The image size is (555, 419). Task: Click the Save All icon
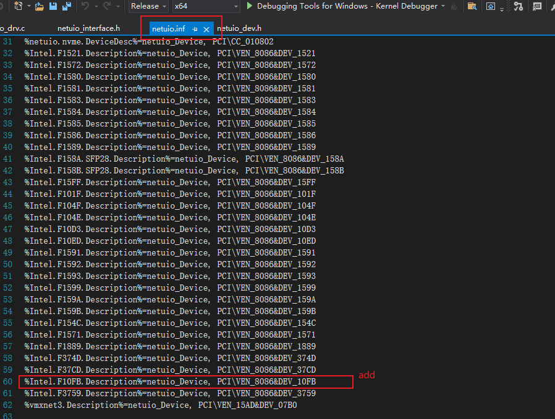[x=67, y=6]
